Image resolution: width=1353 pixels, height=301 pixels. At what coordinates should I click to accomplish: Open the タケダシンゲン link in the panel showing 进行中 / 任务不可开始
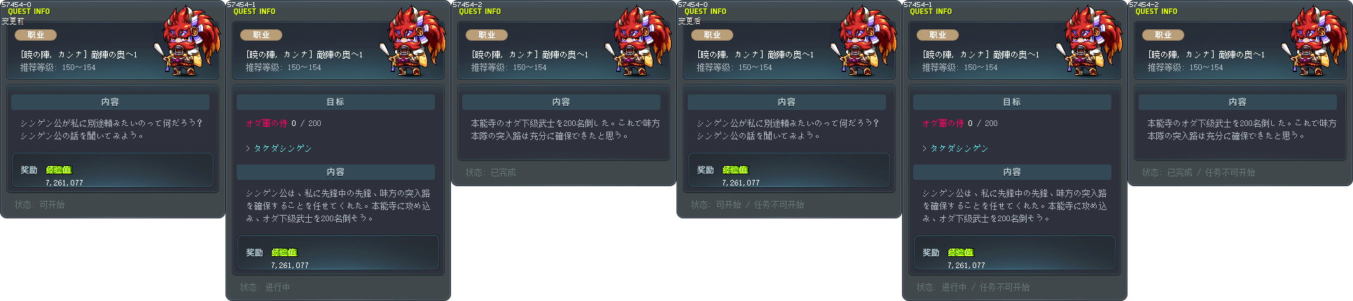pyautogui.click(x=959, y=148)
